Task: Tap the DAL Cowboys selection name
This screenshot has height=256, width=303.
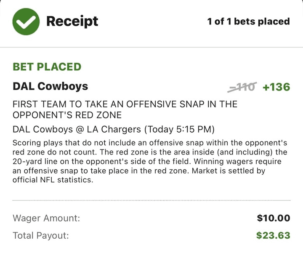Action: coord(50,86)
